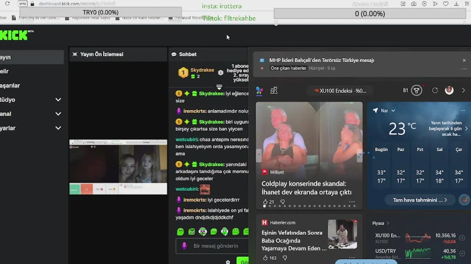The image size is (471, 264).
Task: Open the Dancing in the Dark bookmark
Action: tap(36, 18)
